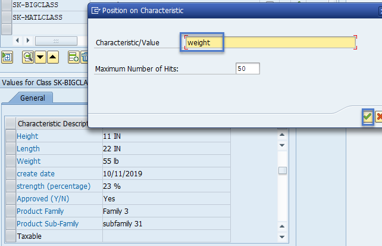Click the Product Family characteristic
Image resolution: width=382 pixels, height=246 pixels.
tap(40, 211)
